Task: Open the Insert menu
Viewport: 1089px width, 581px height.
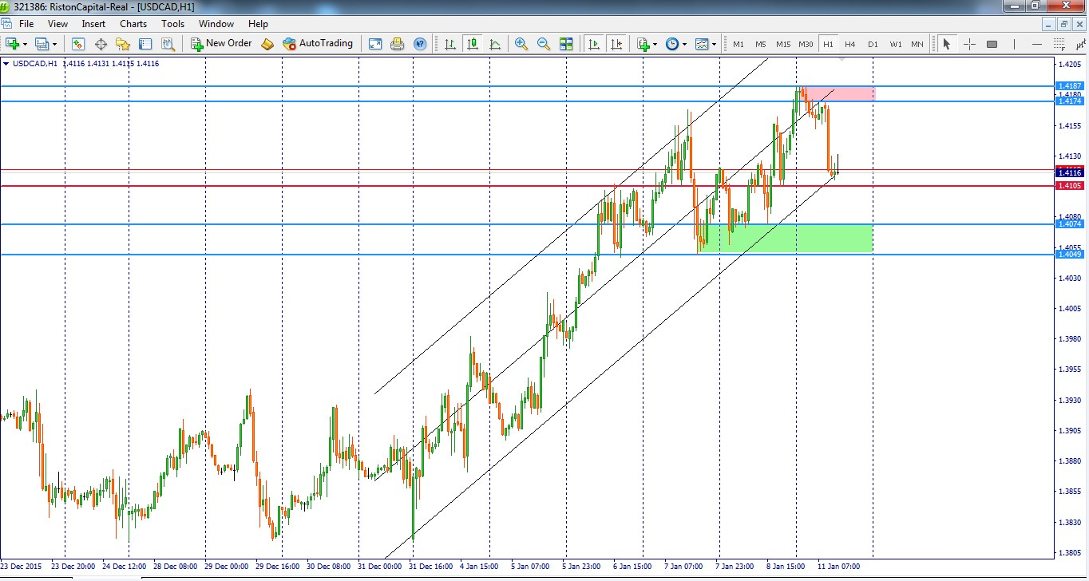Action: [x=93, y=24]
